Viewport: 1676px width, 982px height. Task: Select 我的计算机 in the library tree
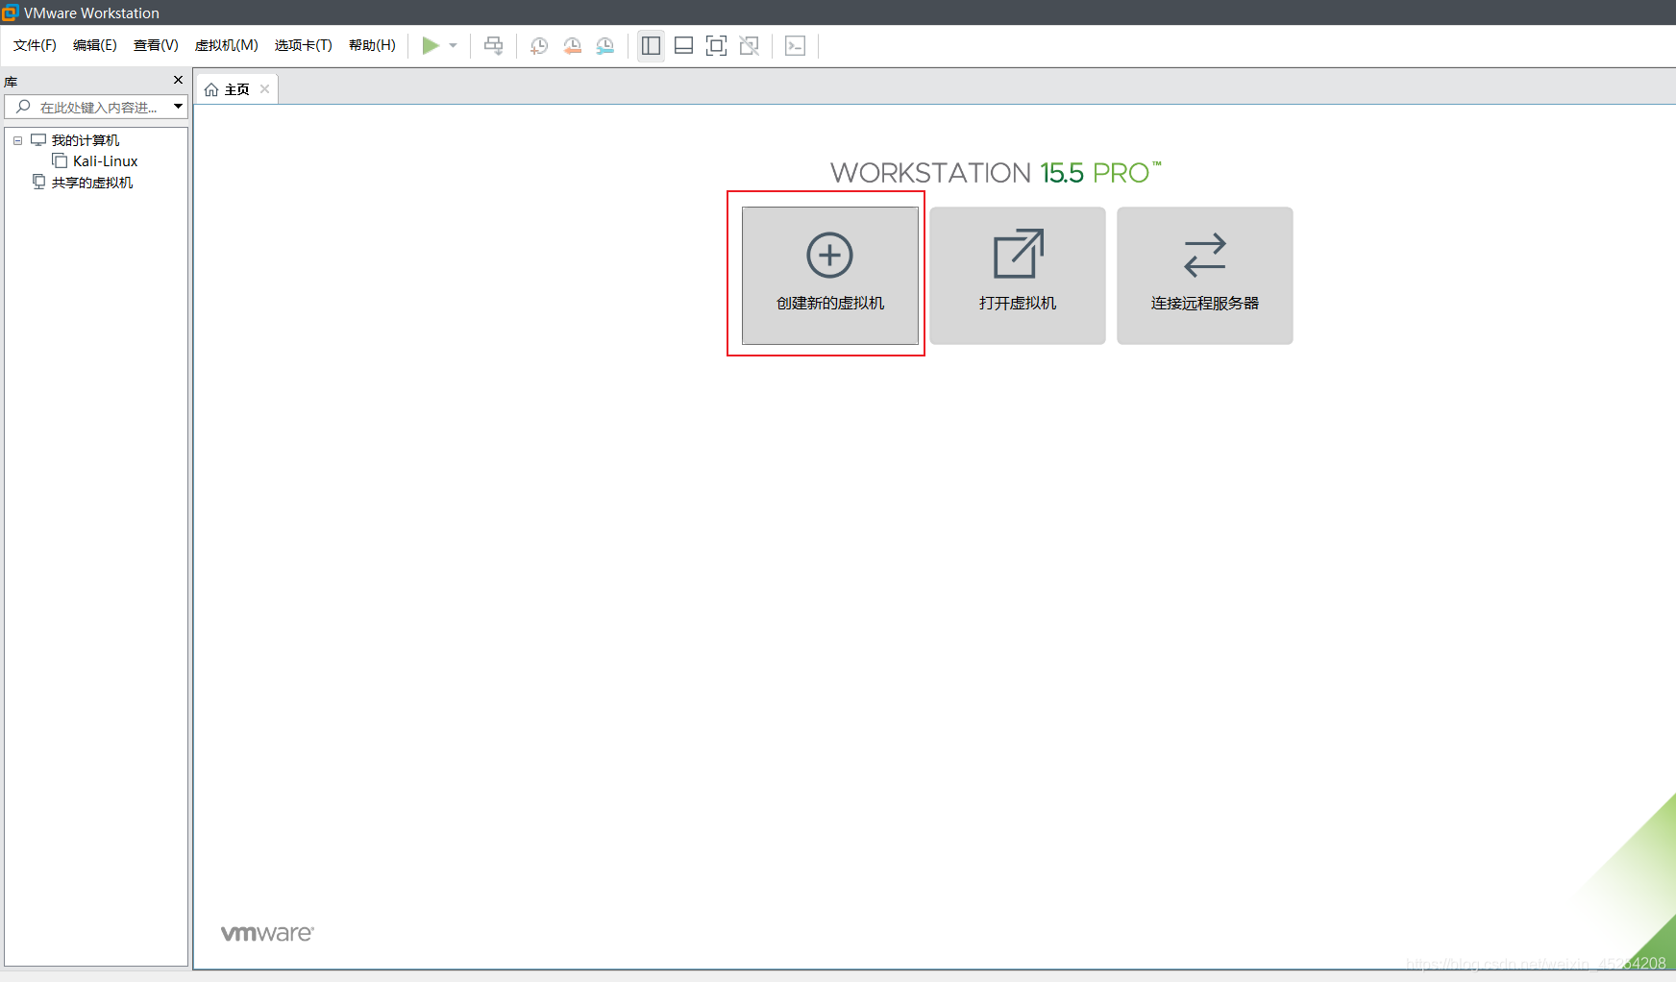point(86,140)
